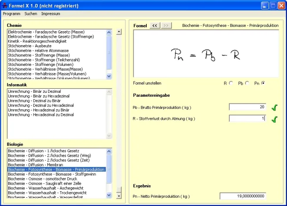Image resolution: width=287 pixels, height=206 pixels.
Task: Click green checkmark beside Pb Brutto field
Action: click(274, 108)
